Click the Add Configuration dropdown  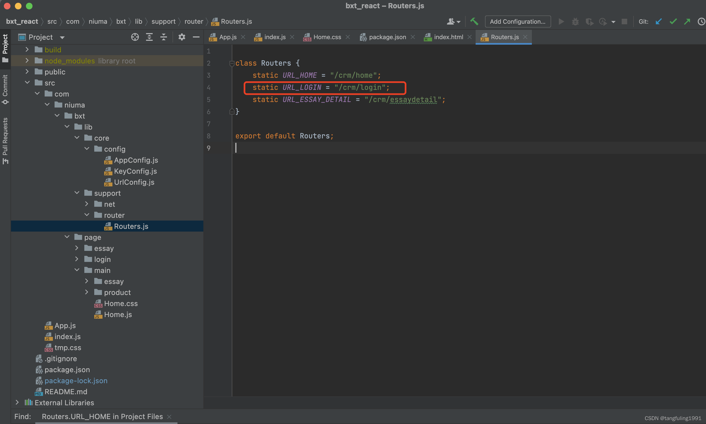click(x=518, y=21)
